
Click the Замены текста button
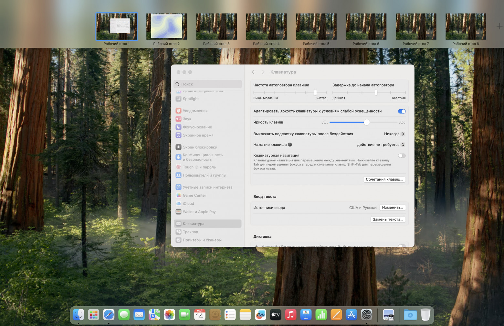point(388,219)
